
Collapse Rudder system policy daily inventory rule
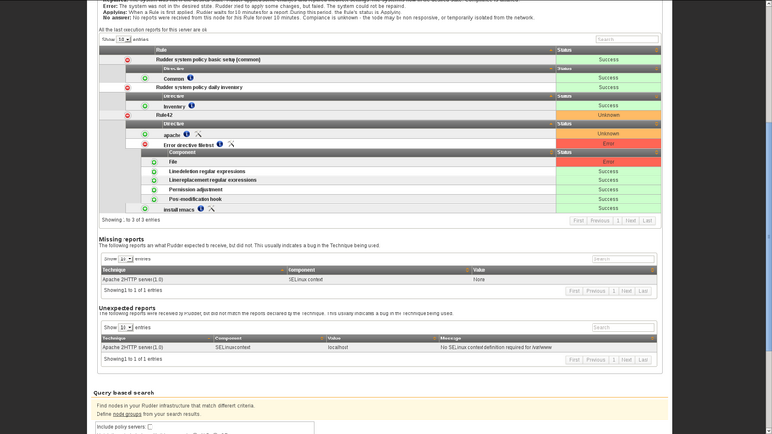coord(127,88)
